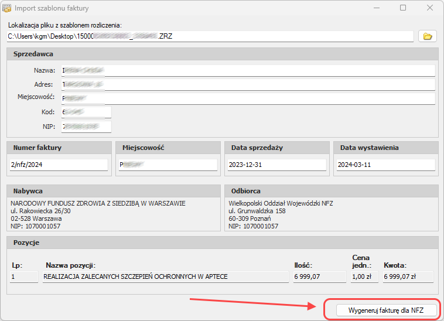Click the Kwota field showing 6 999,07 zł
The width and height of the screenshot is (444, 321).
[408, 276]
